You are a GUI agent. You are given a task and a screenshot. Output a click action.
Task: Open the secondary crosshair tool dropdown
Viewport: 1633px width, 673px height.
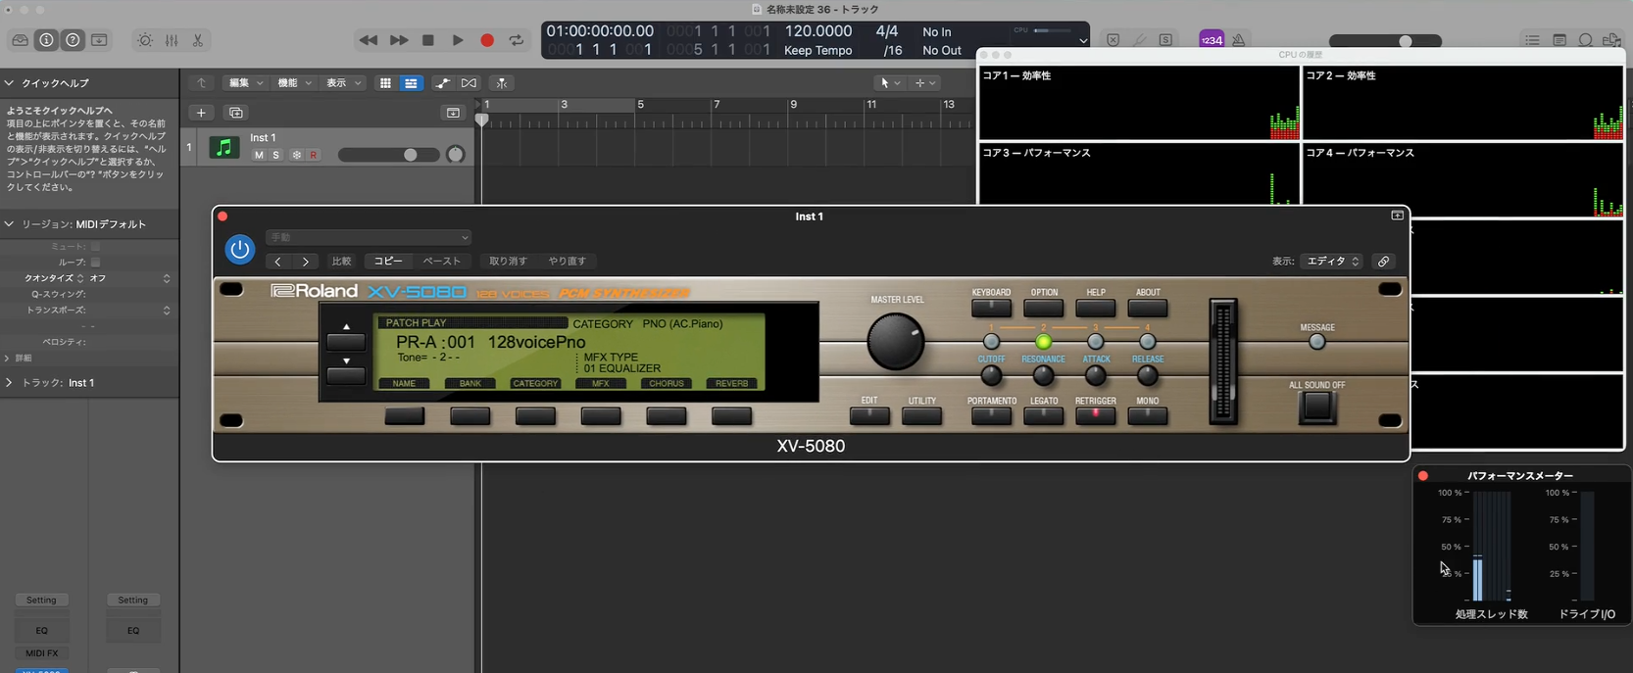925,83
